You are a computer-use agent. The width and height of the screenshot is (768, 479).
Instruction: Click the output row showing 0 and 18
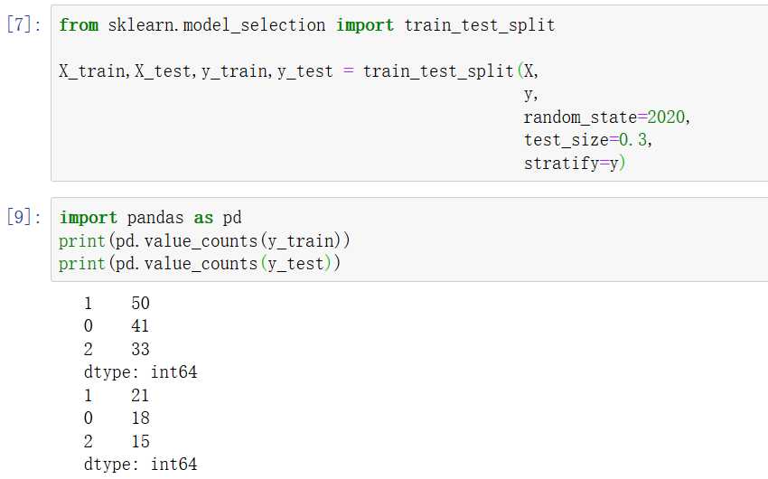[116, 418]
